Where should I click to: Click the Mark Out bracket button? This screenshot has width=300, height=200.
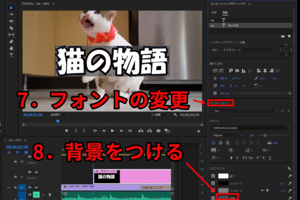[84, 131]
